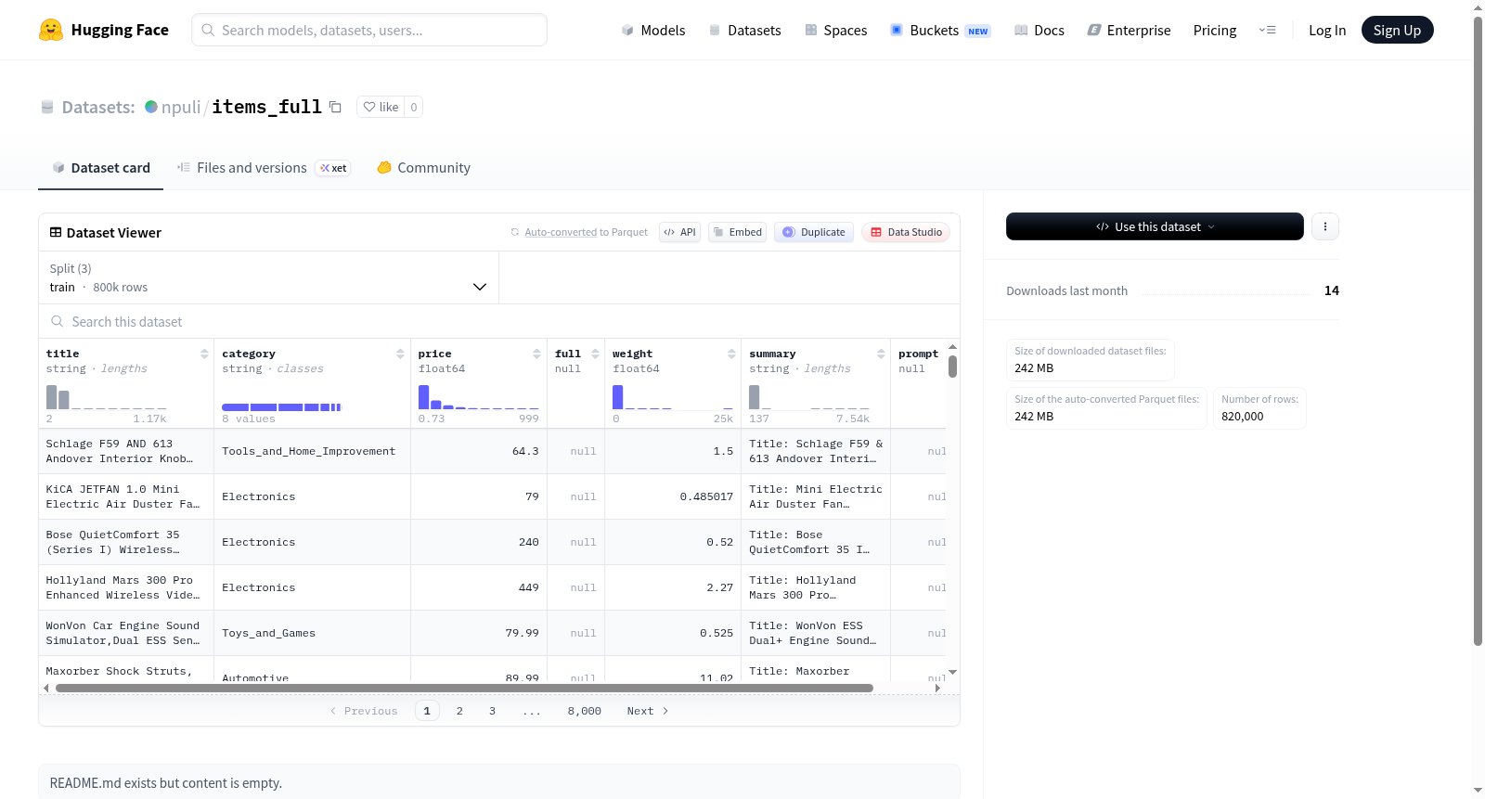Click the page 1 pagination button
1485x799 pixels.
click(427, 711)
